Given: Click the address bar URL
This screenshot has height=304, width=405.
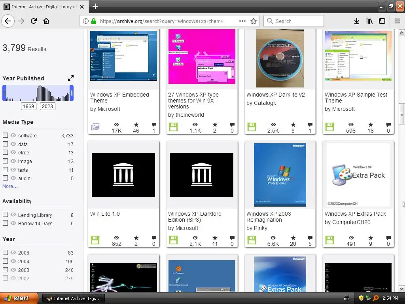Looking at the screenshot, I should click(161, 21).
